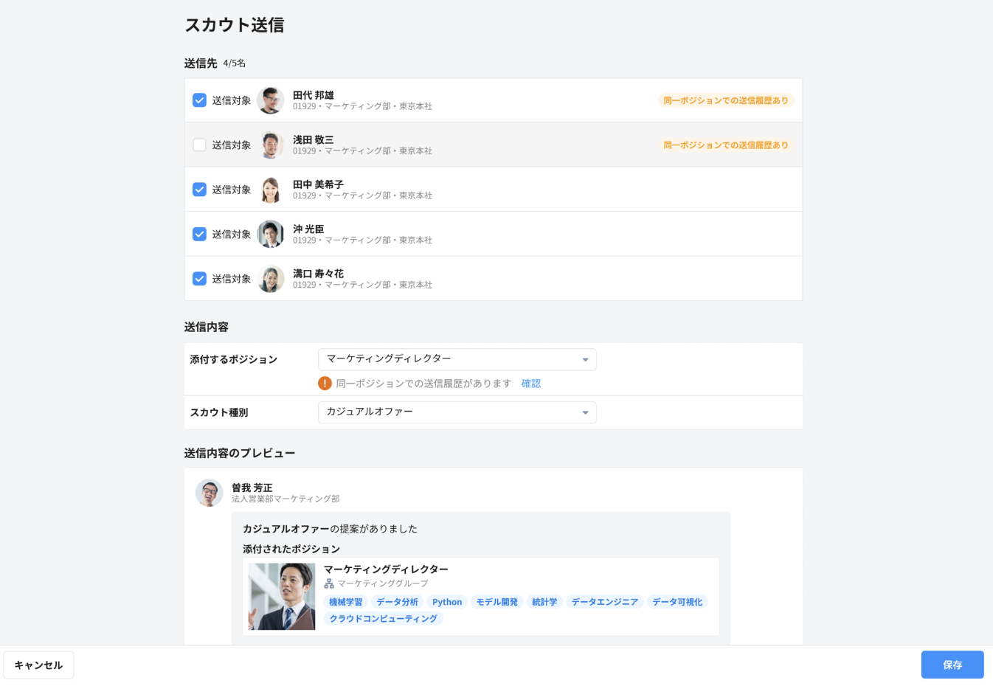Click 曽我 芳正's sender avatar in preview
Screen dimensions: 993x686
[209, 493]
